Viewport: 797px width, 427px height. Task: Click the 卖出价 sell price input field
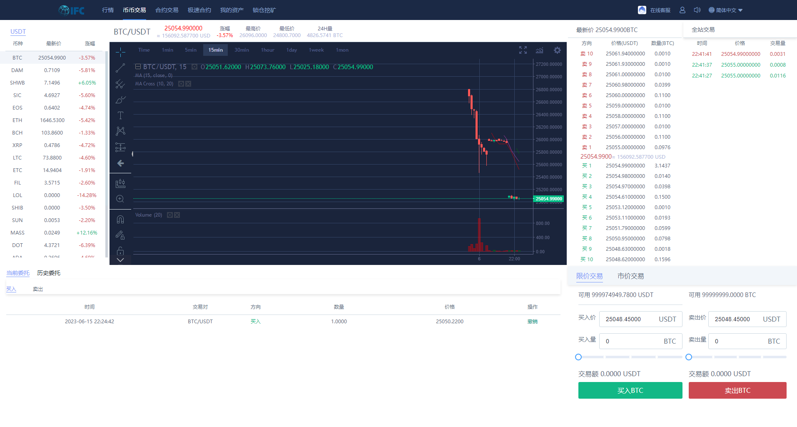tap(747, 319)
